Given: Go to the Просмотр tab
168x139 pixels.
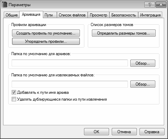Looking at the screenshot, I should pyautogui.click(x=98, y=15).
